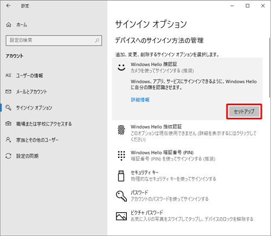Expand the セキュリティ キー option
271x236 pixels.
(x=187, y=176)
